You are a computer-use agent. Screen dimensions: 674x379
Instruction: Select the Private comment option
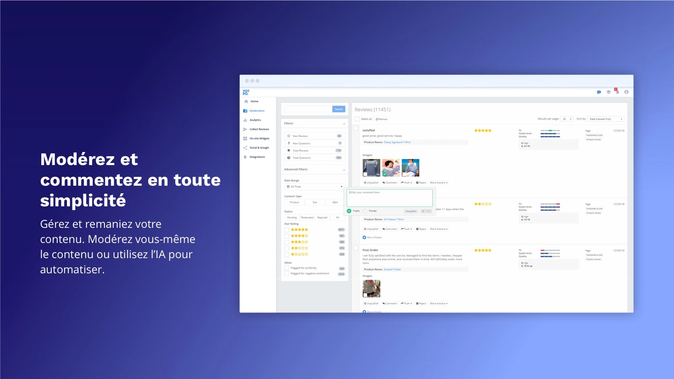point(365,211)
